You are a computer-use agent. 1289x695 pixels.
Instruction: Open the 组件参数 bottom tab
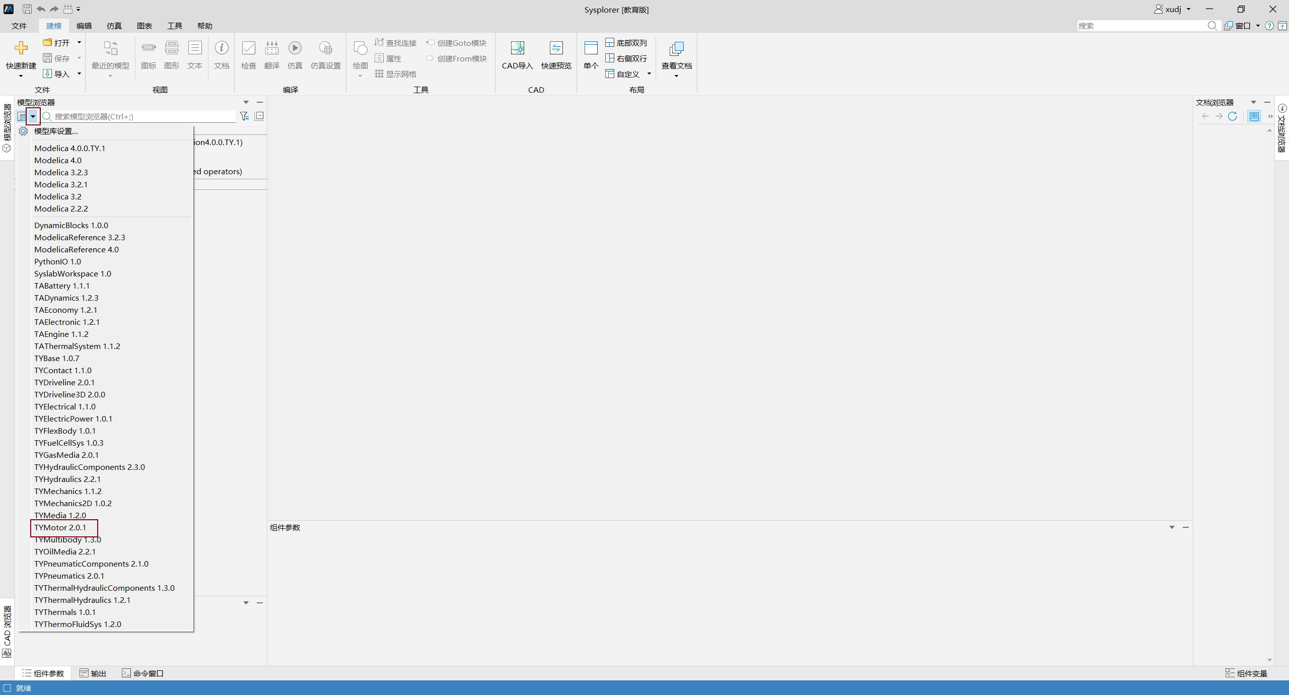43,673
